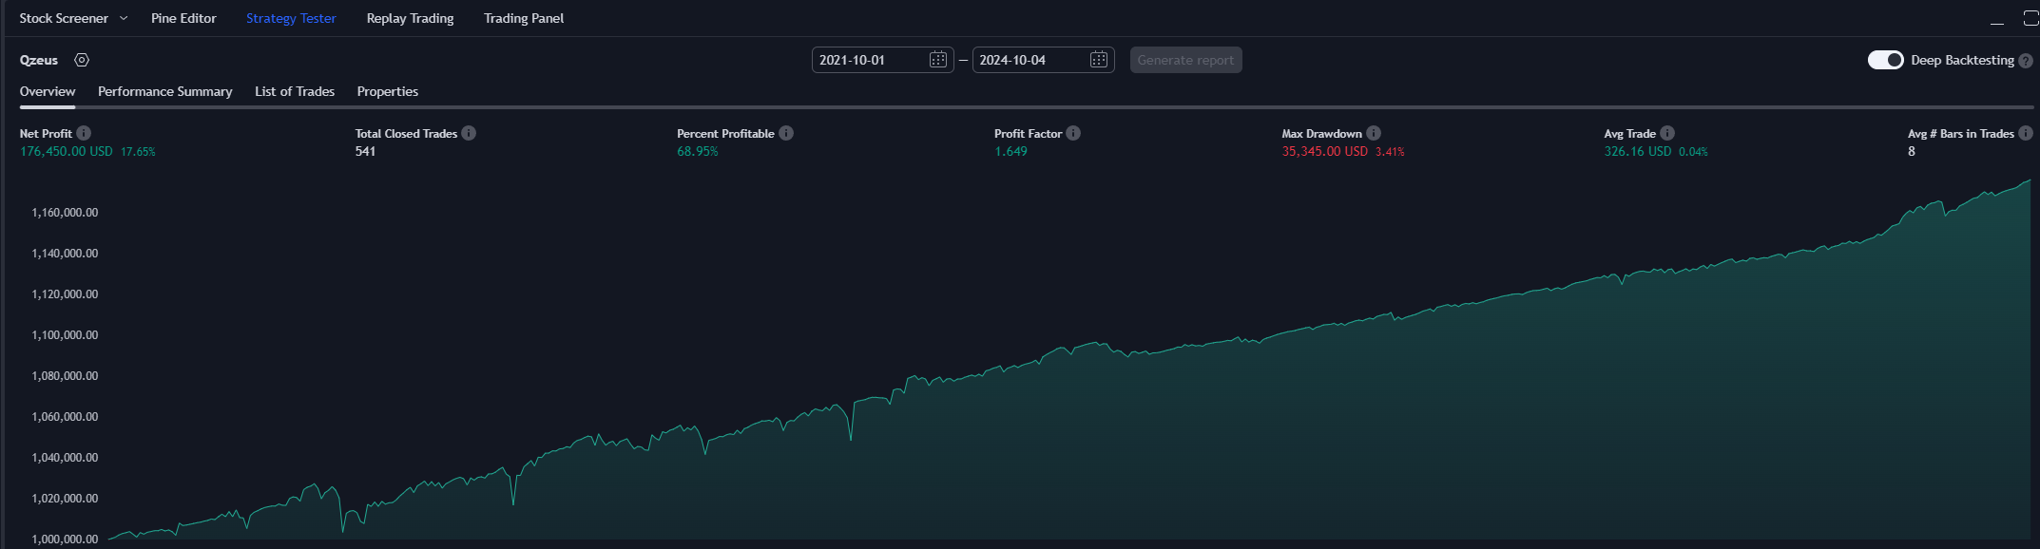Open the start date calendar picker icon
This screenshot has width=2040, height=549.
pyautogui.click(x=937, y=60)
